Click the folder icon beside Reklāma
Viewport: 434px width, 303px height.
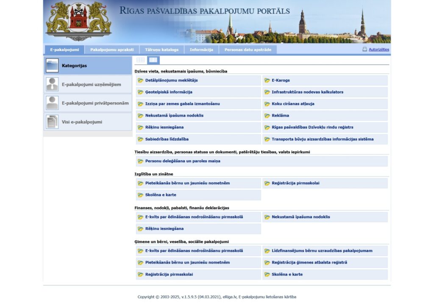(x=267, y=115)
